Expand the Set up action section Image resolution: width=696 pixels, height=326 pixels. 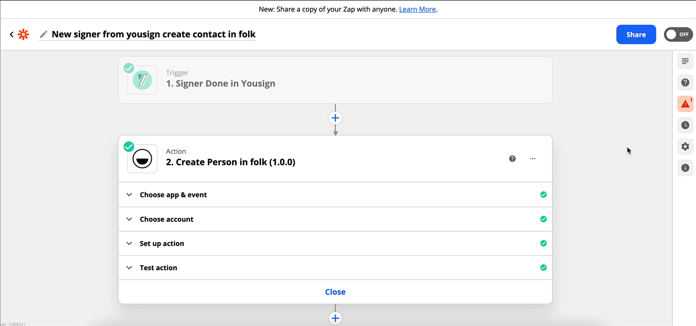point(335,243)
